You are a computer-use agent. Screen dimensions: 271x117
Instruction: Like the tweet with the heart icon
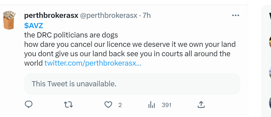pyautogui.click(x=108, y=105)
